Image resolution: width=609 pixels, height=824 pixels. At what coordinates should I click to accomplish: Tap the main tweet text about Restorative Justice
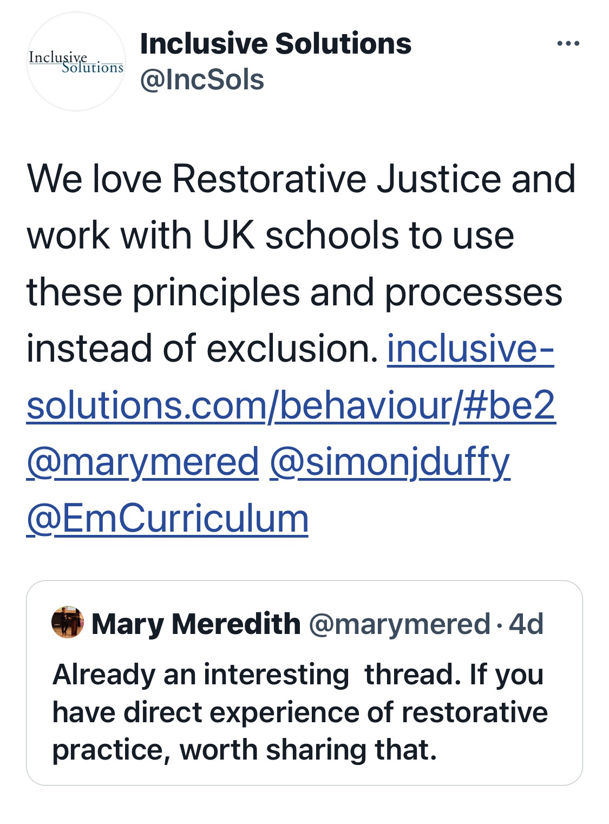click(301, 263)
